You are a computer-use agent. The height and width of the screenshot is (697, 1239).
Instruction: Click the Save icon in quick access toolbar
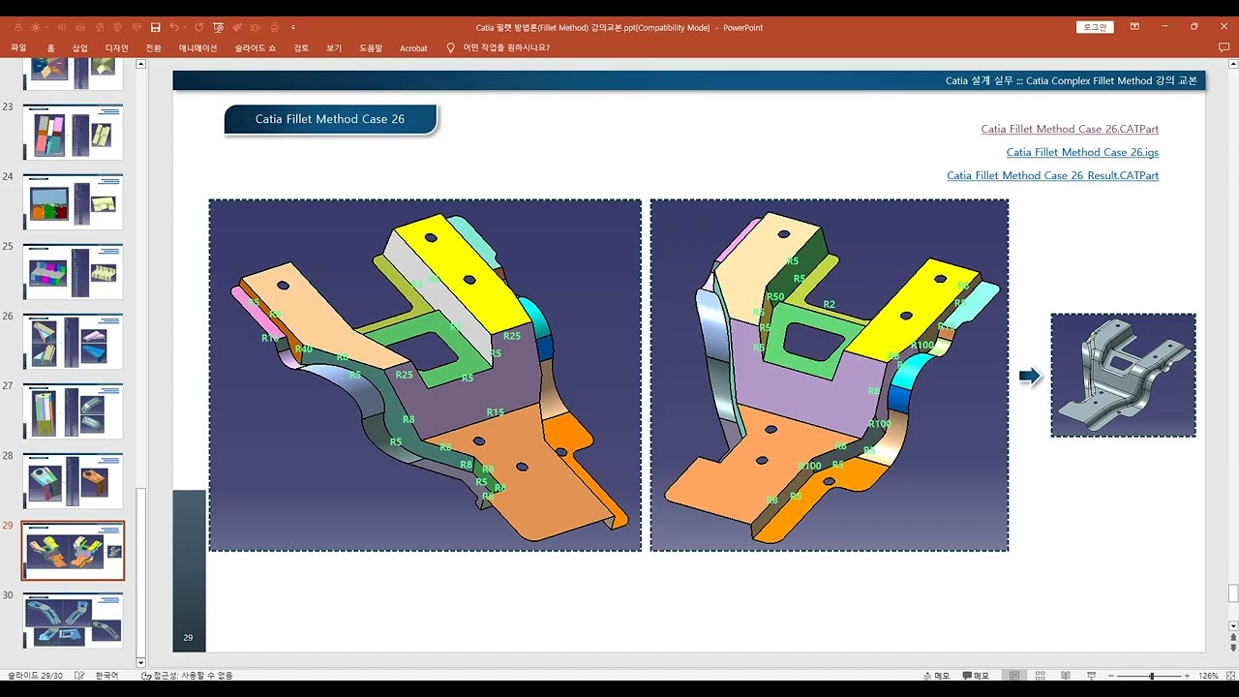pyautogui.click(x=155, y=28)
